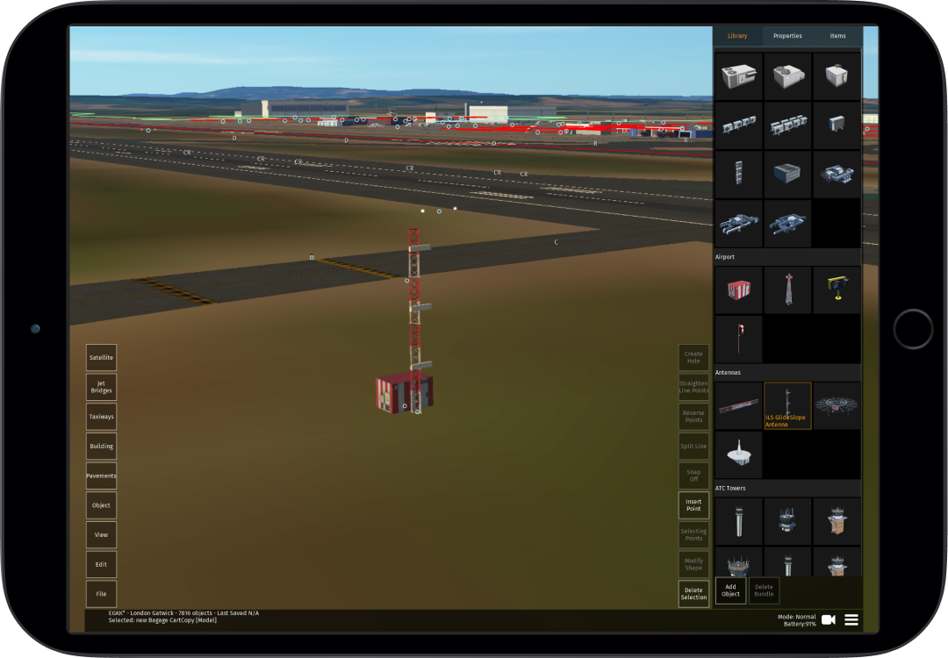Toggle the Satellite view mode

[x=101, y=357]
